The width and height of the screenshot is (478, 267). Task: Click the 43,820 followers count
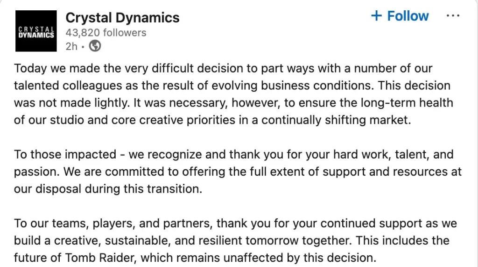(106, 32)
